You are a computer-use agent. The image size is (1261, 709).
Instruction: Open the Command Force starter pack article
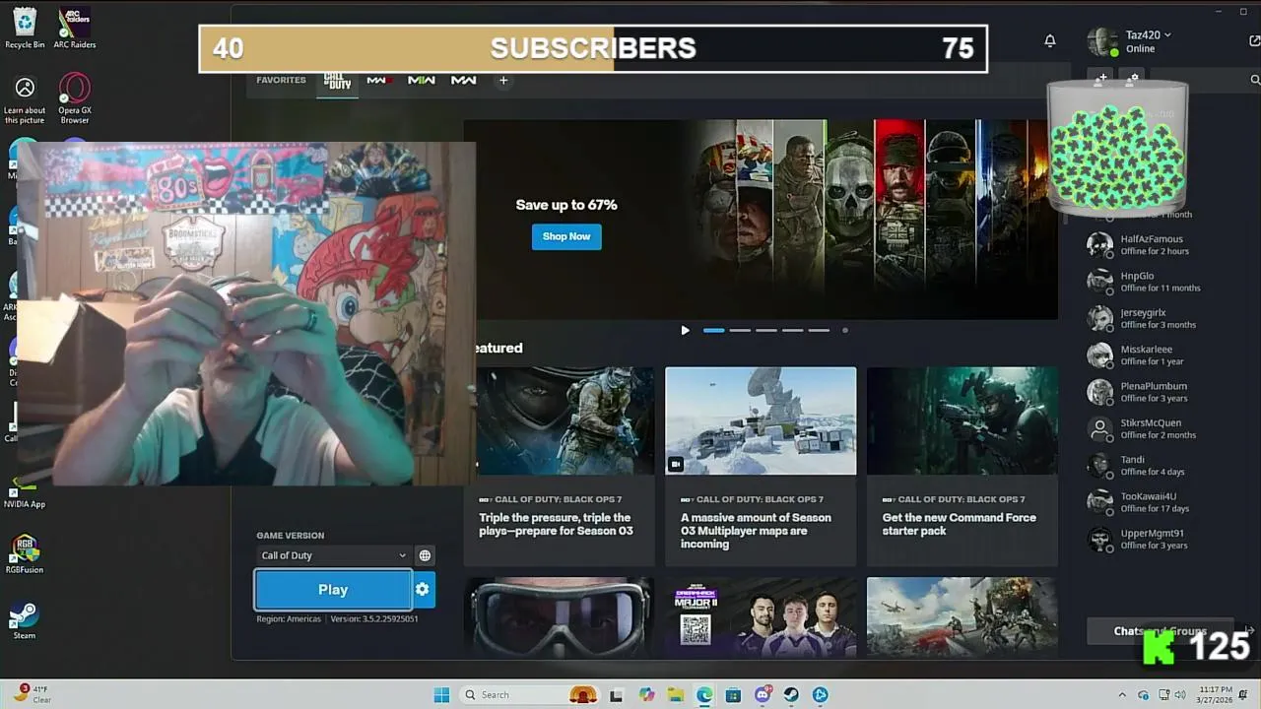coord(962,467)
